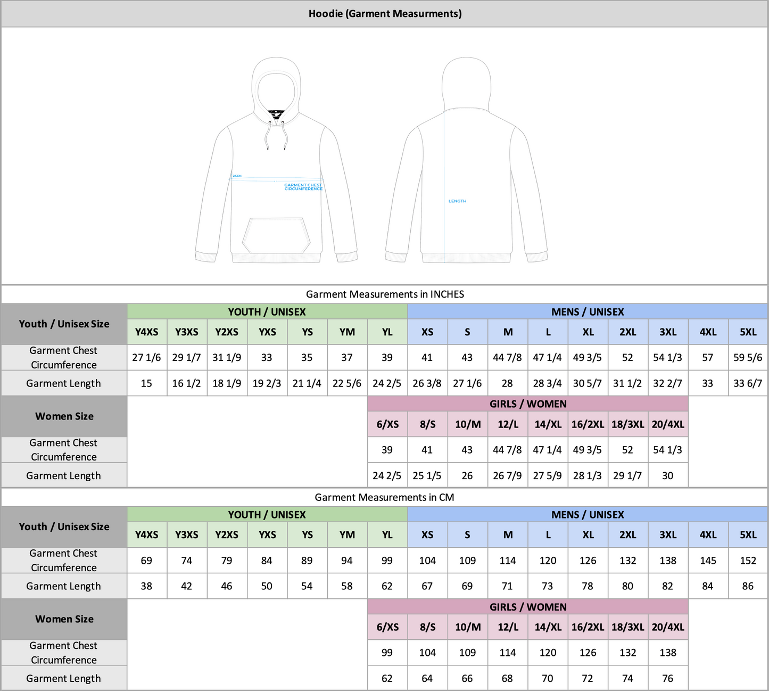The height and width of the screenshot is (691, 769).
Task: Click the pink GIRLS / WOMEN header in inches table
Action: pos(527,404)
